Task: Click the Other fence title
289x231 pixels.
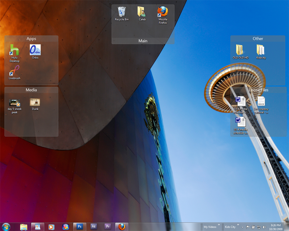Action: click(x=258, y=39)
